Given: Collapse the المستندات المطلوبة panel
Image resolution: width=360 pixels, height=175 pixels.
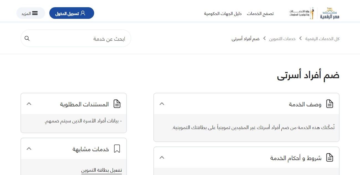Looking at the screenshot, I should (x=29, y=104).
